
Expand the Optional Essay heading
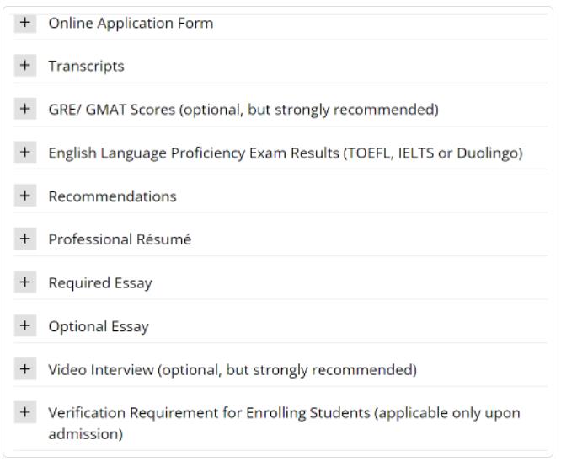(x=99, y=327)
